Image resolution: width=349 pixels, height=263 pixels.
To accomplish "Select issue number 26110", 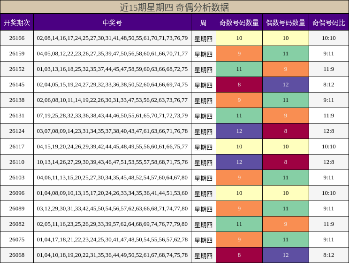I will pyautogui.click(x=17, y=162).
